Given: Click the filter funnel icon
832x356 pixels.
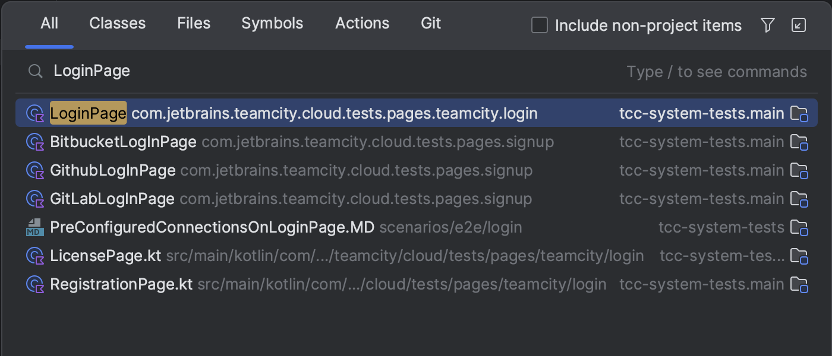Looking at the screenshot, I should point(768,25).
